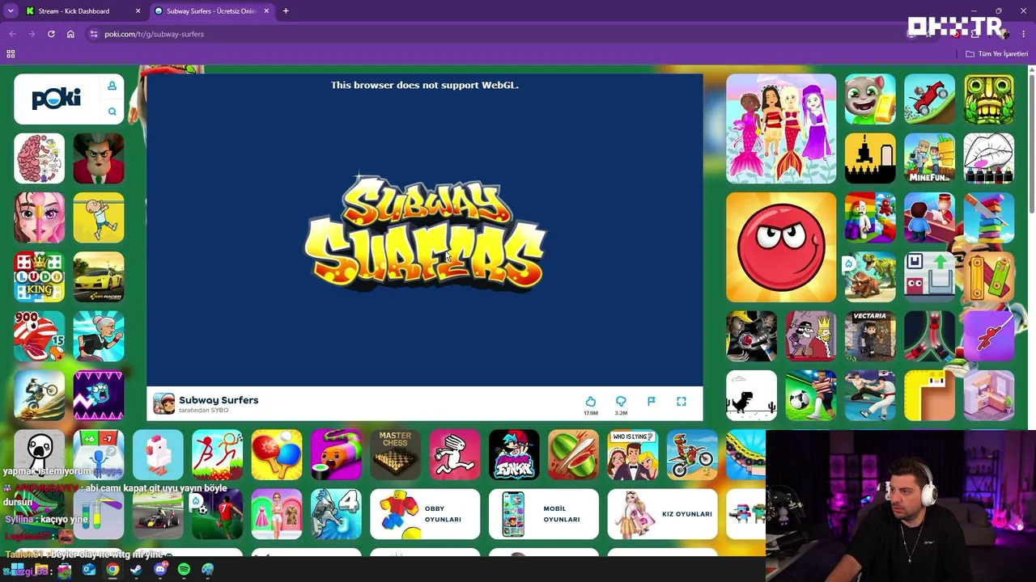Open the soccer ball football game thumbnail

[x=811, y=395]
